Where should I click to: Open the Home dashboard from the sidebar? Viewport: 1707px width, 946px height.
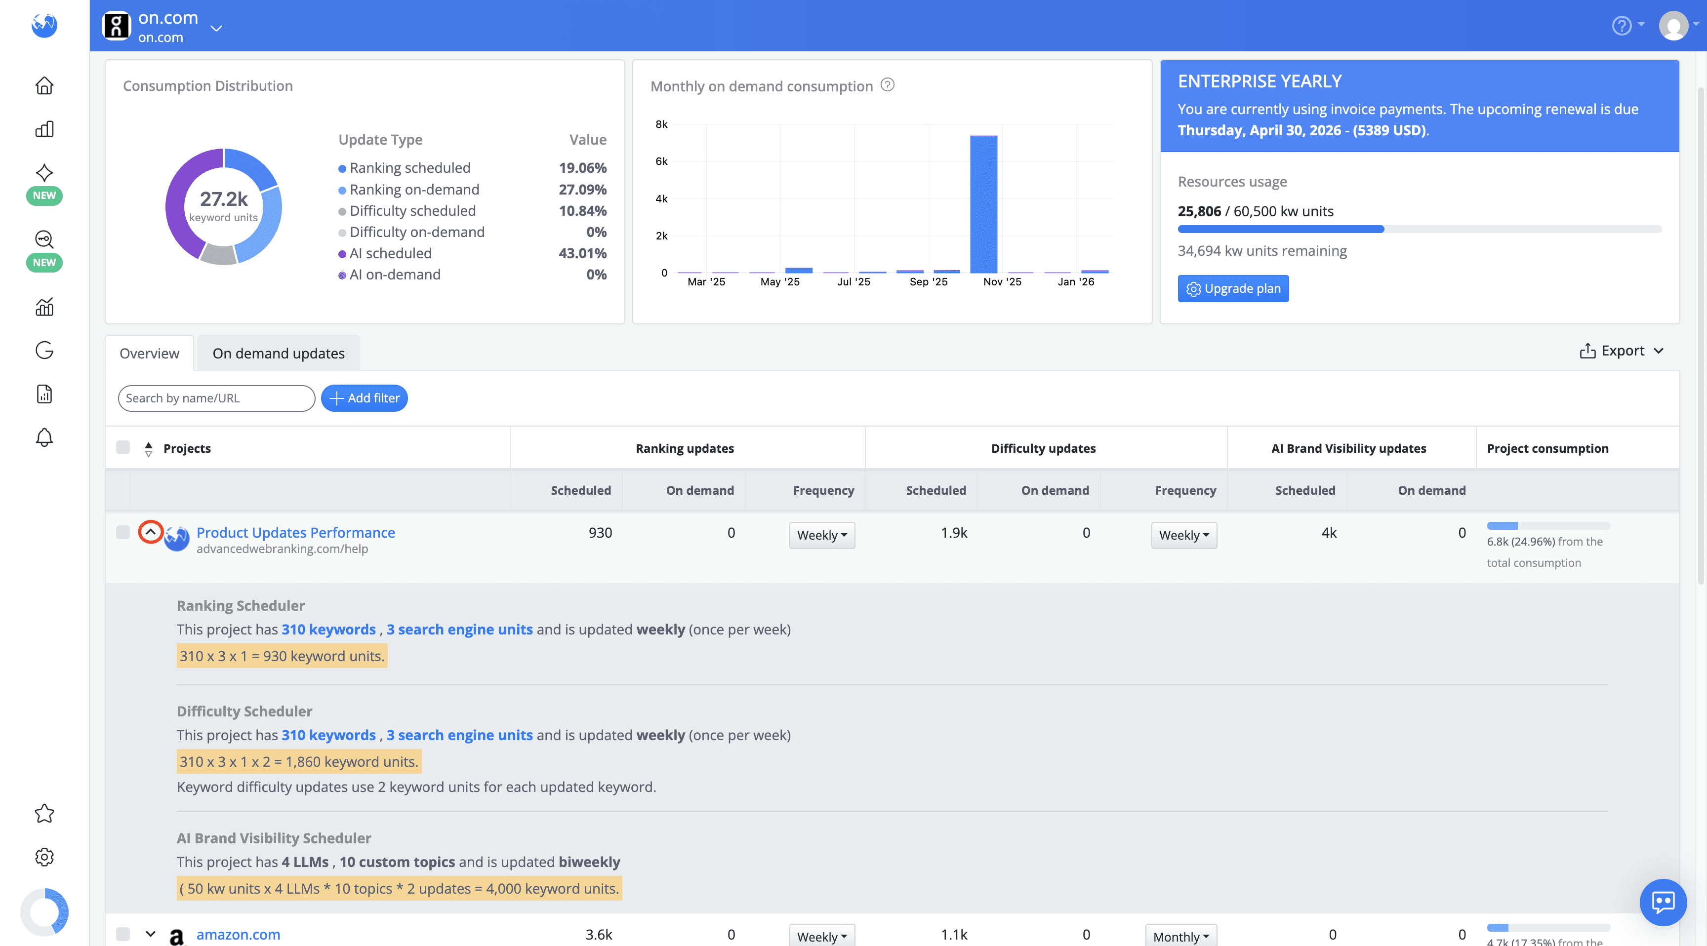pos(44,85)
